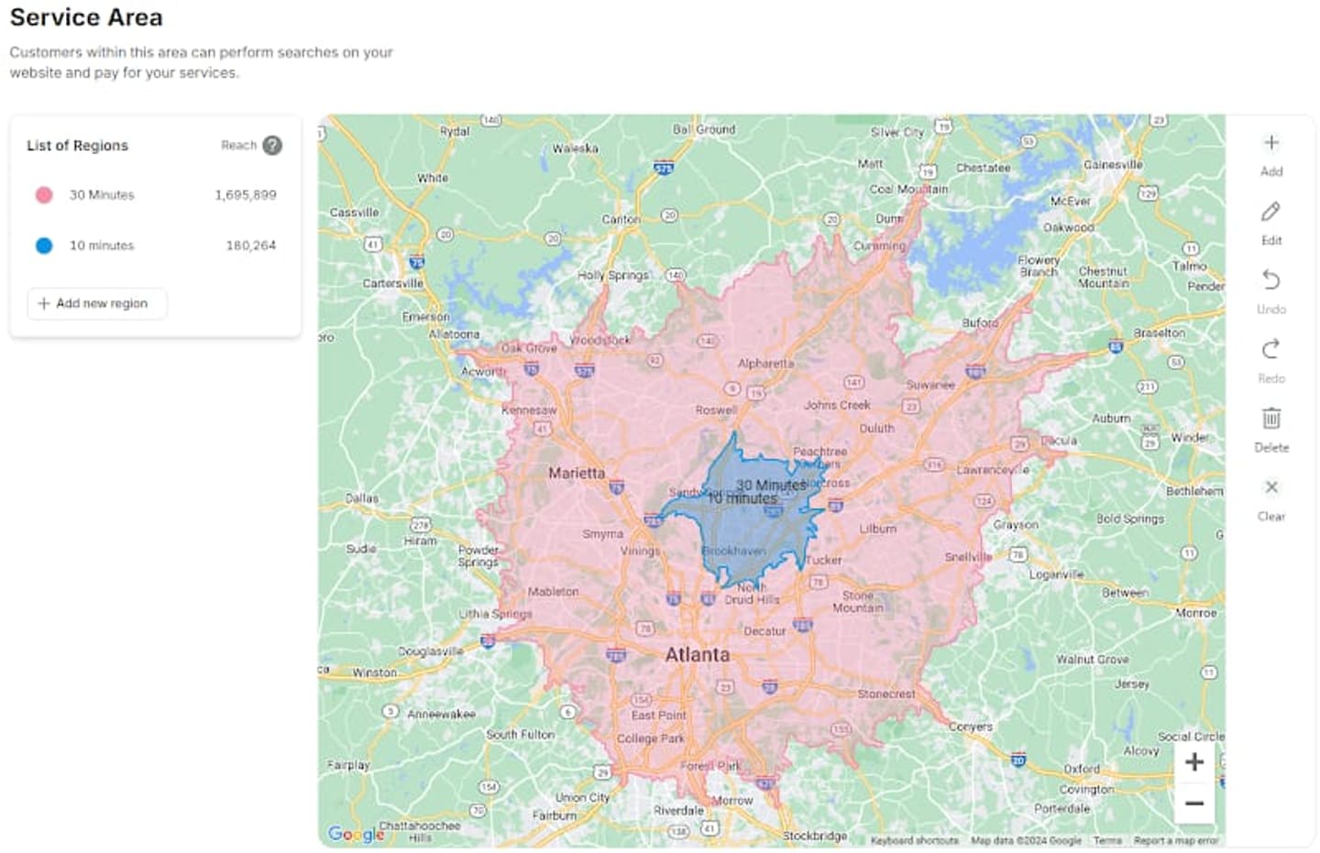Select the 10 minutes region row label

(102, 246)
